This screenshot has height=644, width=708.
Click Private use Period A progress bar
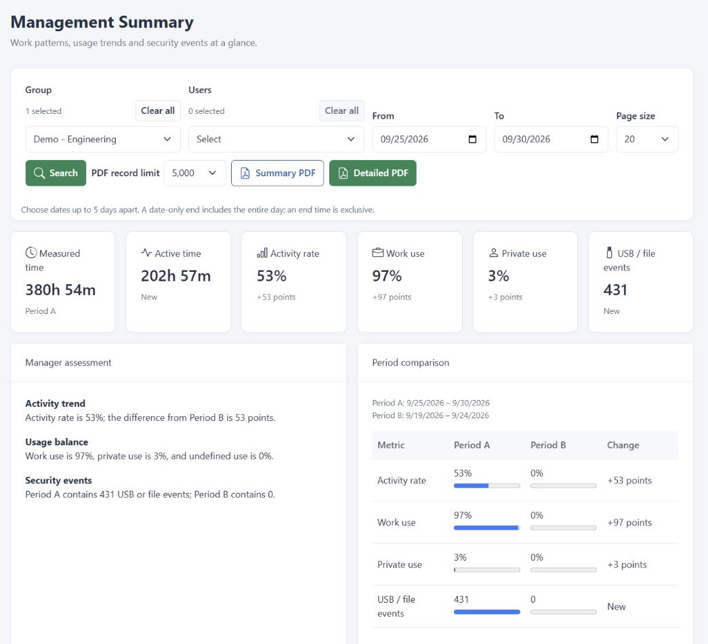coord(486,570)
